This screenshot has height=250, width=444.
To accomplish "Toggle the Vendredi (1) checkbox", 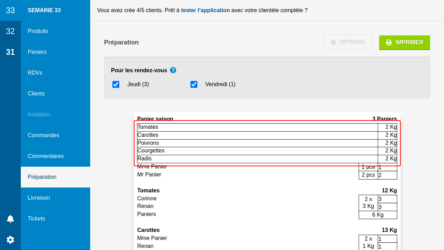I will pos(194,84).
